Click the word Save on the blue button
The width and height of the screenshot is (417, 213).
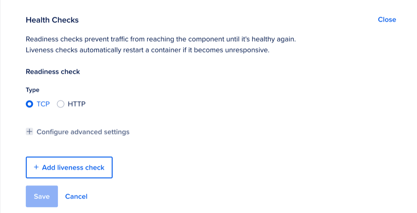42,196
